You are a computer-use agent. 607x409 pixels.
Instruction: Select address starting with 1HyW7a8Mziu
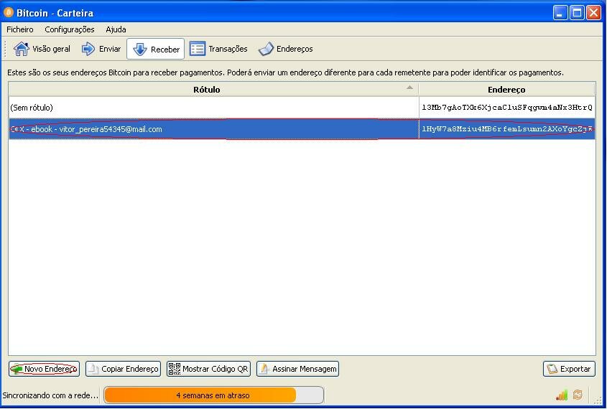506,129
